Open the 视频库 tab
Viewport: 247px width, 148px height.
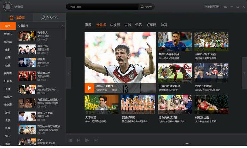(x=17, y=18)
